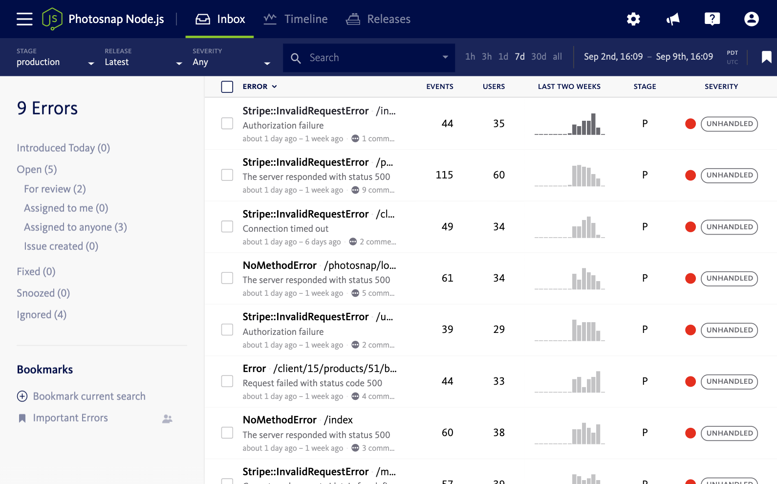Viewport: 777px width, 484px height.
Task: Expand the Stage production dropdown
Action: click(55, 58)
